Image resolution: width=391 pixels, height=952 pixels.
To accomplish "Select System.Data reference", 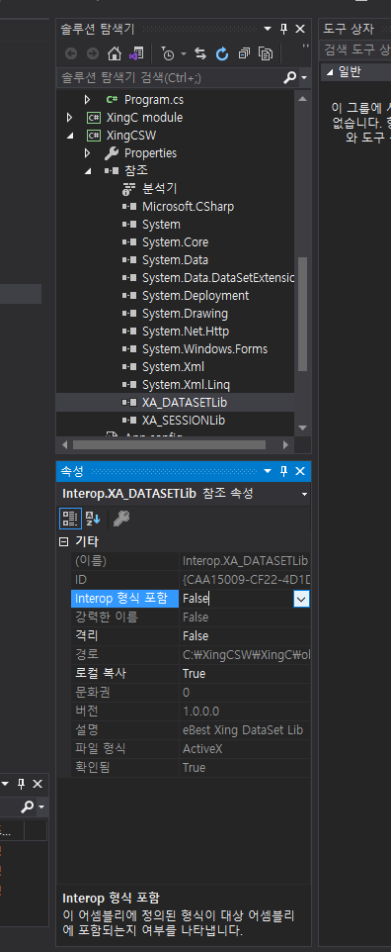I will click(x=175, y=260).
